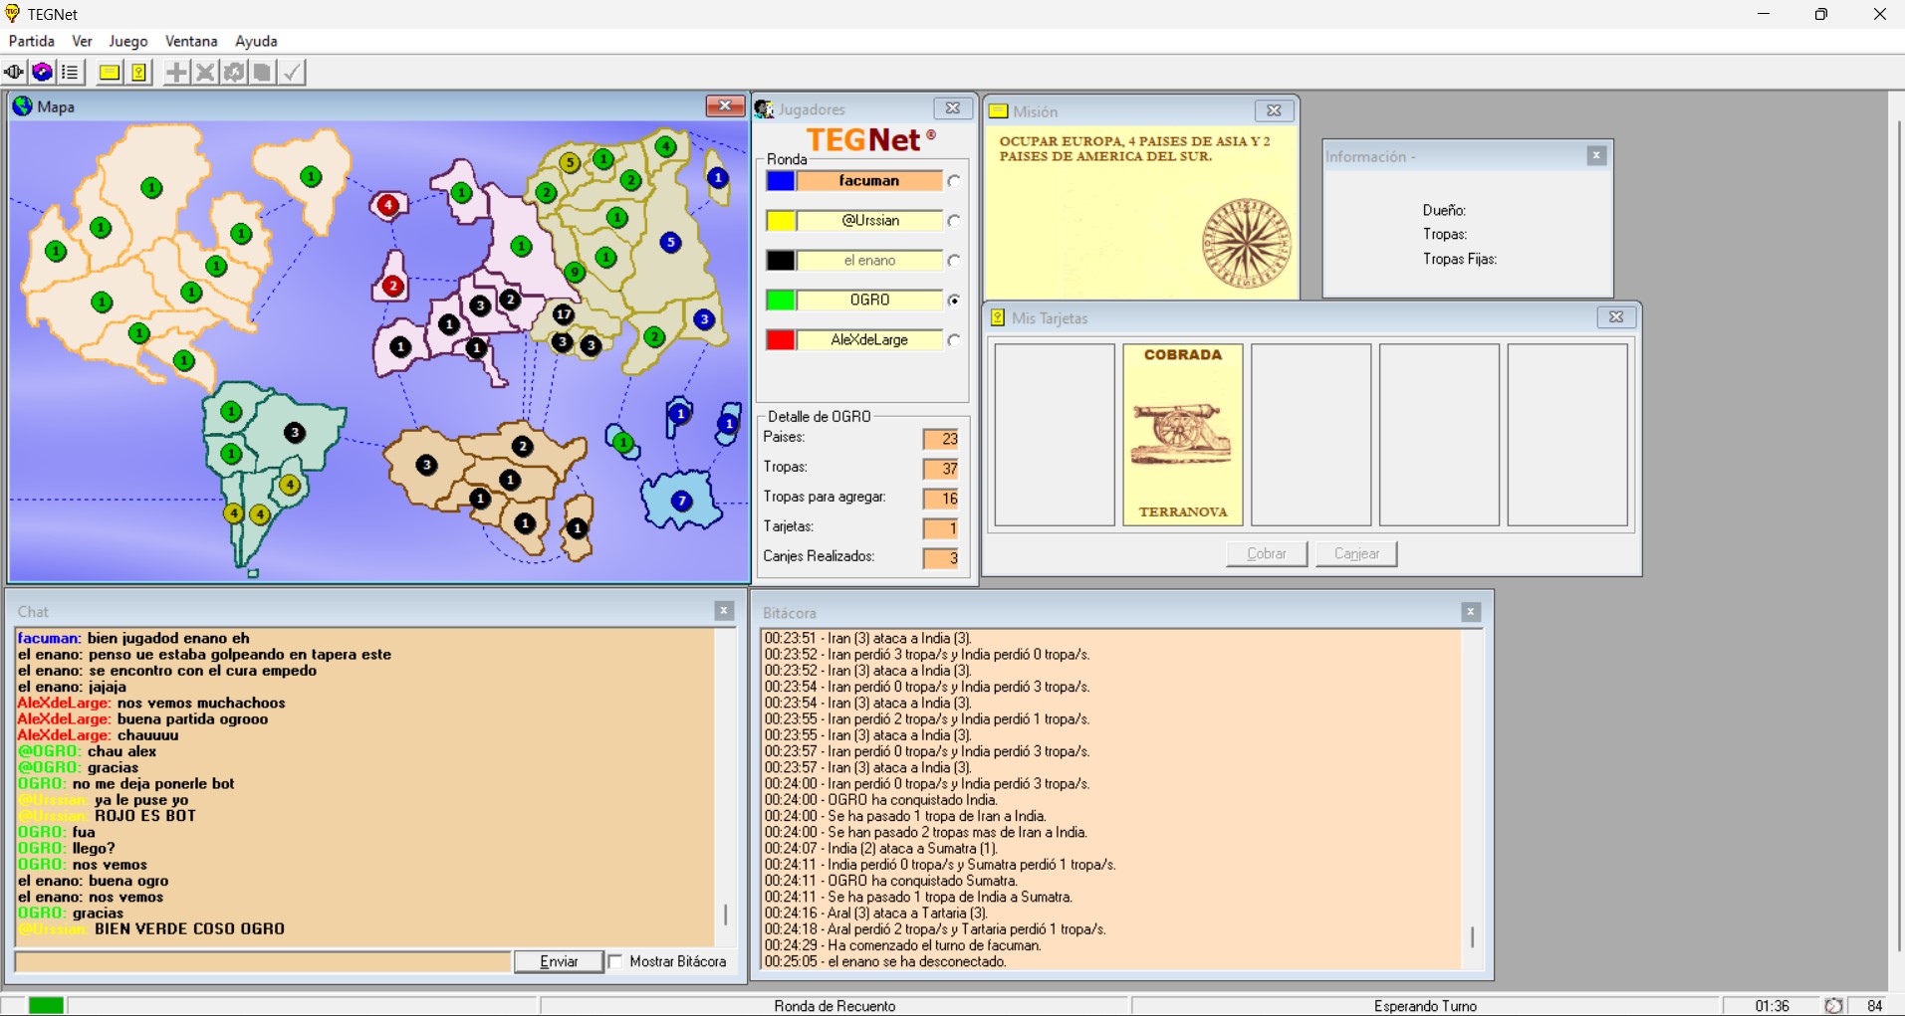Click the red army with 4 troops
Screen dimensions: 1905x1016
tap(388, 205)
